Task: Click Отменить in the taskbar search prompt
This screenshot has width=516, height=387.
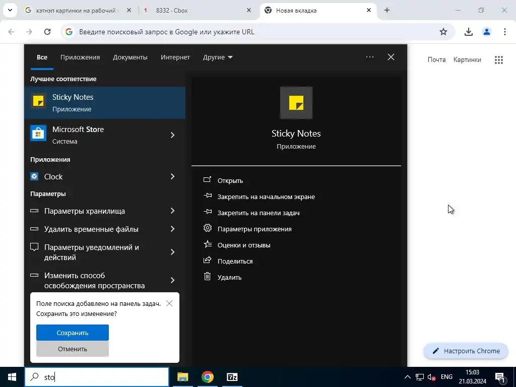Action: point(73,349)
